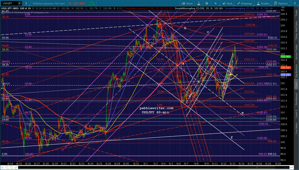Screen dimensions: 299x170
Task: Open the flask lab icon in the toolbar
Action: [199, 4]
